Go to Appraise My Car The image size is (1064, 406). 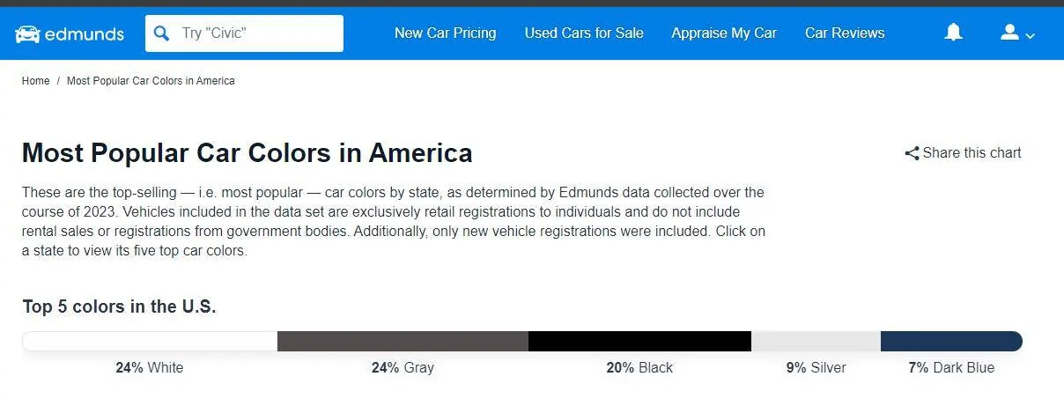coord(724,33)
